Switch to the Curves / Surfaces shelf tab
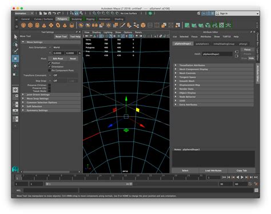This screenshot has height=214, width=271. tap(43, 19)
